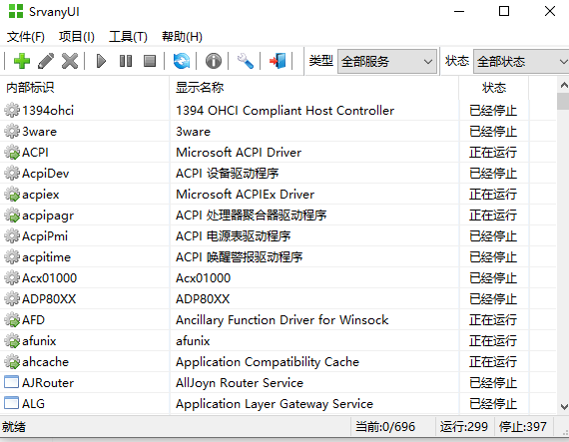Start service with the play icon
The width and height of the screenshot is (569, 442).
[x=101, y=61]
